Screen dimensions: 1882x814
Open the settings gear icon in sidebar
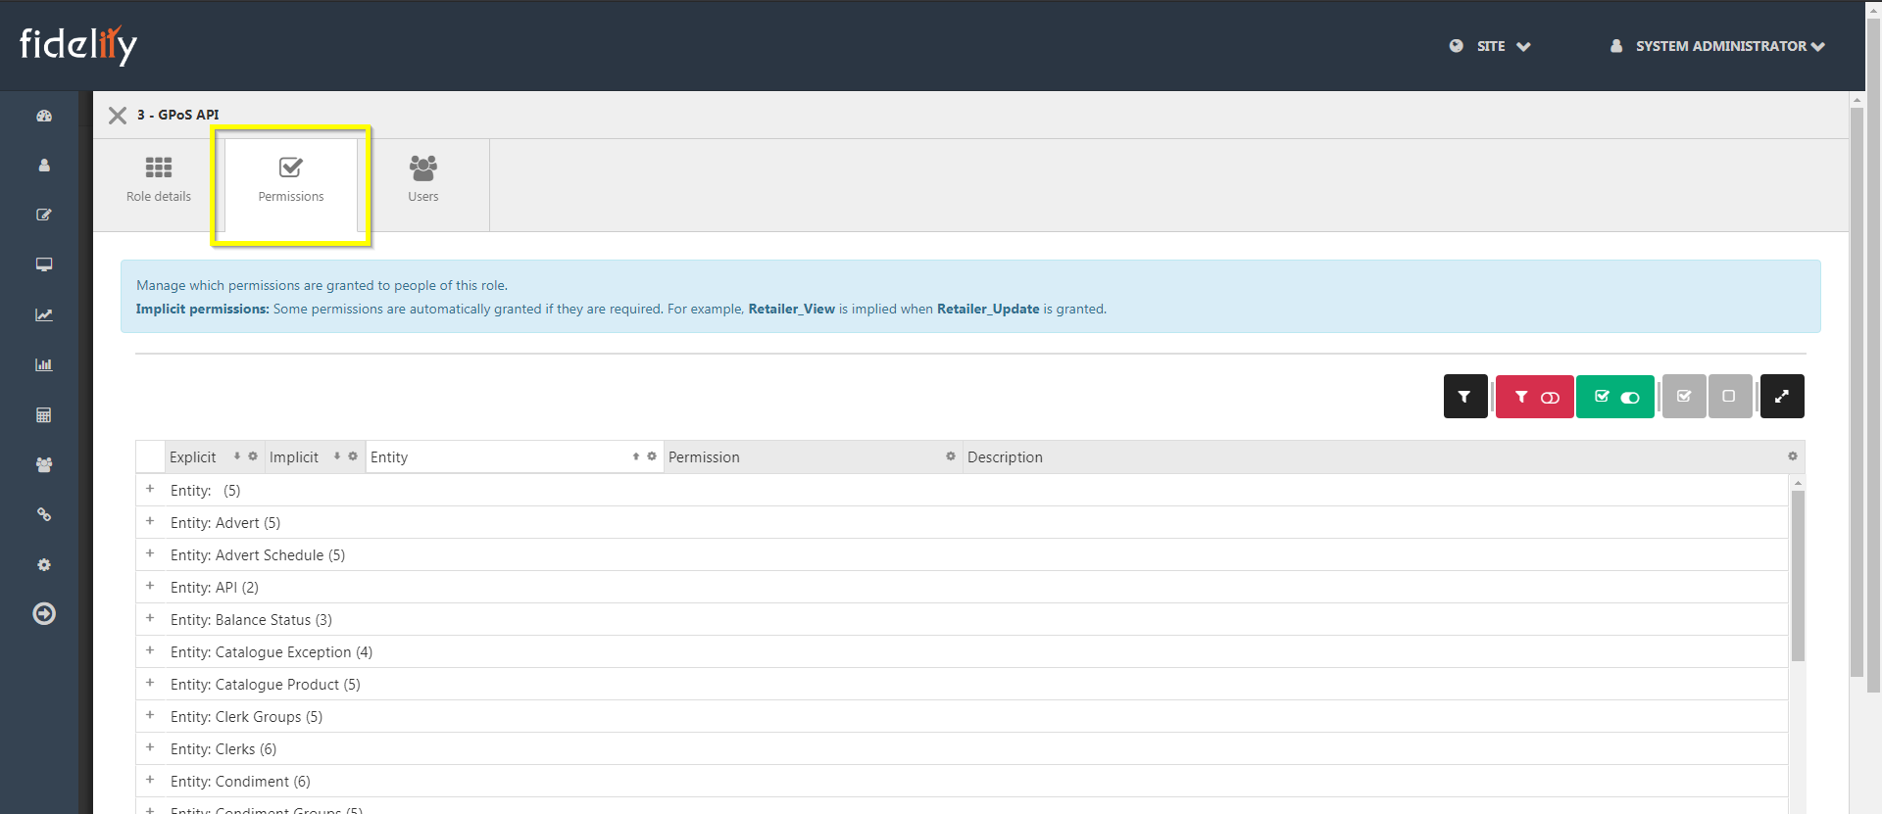click(44, 565)
